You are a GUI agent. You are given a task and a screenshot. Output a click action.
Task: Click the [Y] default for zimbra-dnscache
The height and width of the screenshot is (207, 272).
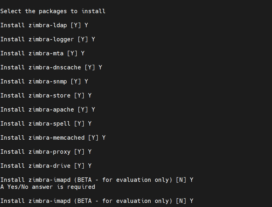click(x=90, y=67)
